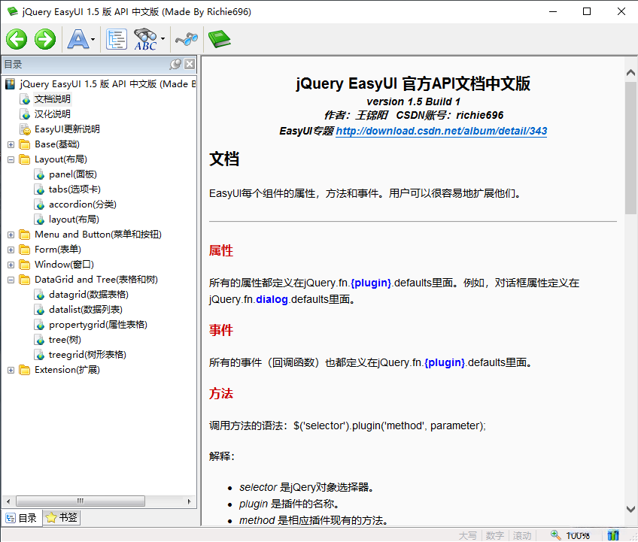This screenshot has width=638, height=542.
Task: Click the zoom magnifier status icon
Action: pos(555,535)
